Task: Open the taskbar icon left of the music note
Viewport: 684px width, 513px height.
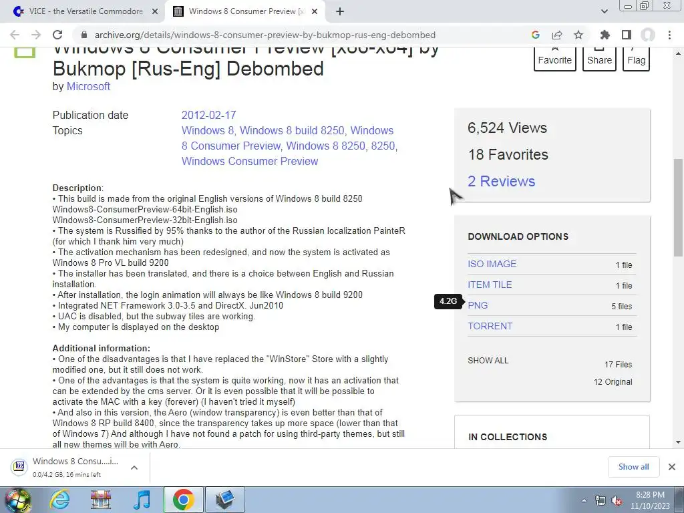Action: point(101,500)
